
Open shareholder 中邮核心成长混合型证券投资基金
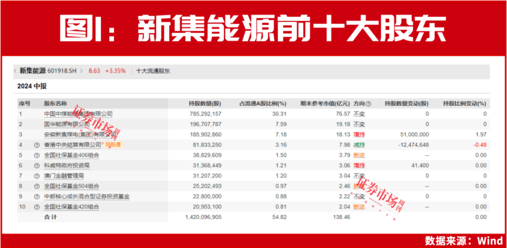click(x=87, y=196)
